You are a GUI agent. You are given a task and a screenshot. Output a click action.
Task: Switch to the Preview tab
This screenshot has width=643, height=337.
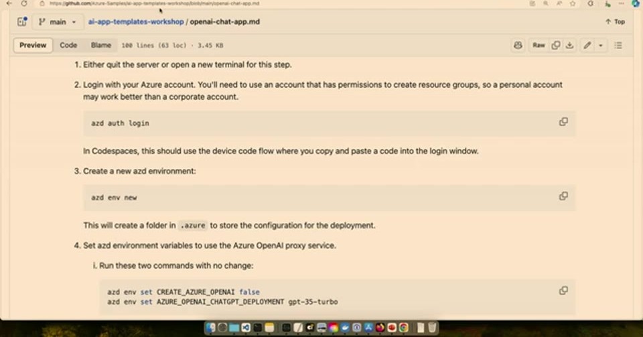tap(33, 45)
